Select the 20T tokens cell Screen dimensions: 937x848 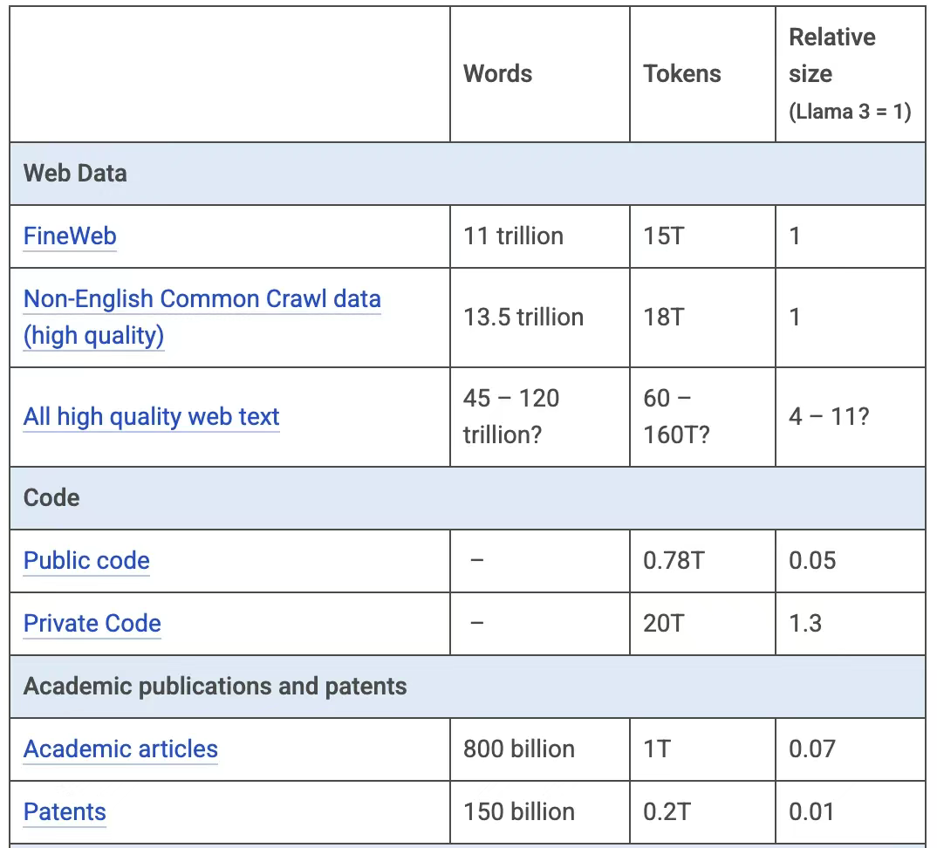pyautogui.click(x=664, y=624)
